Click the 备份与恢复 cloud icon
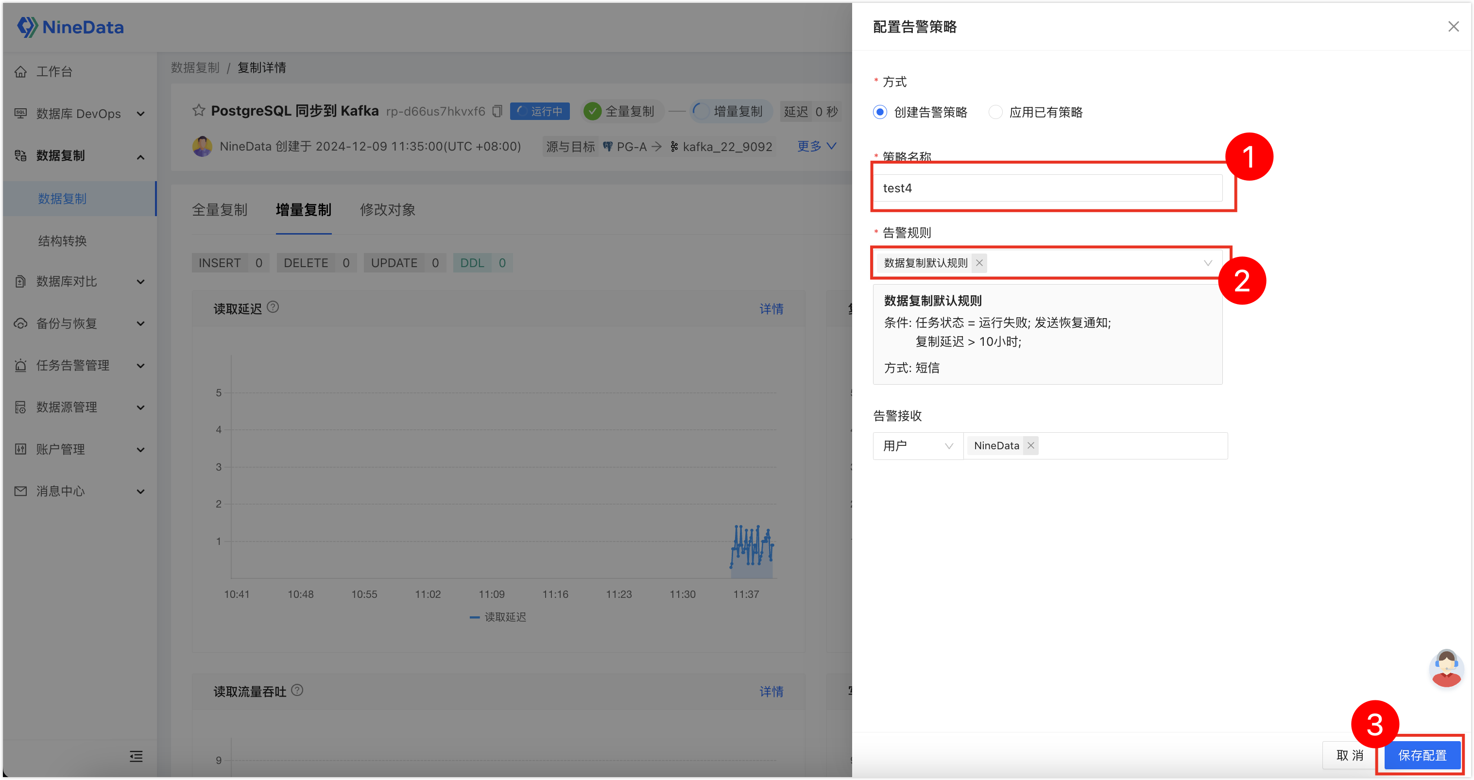Image resolution: width=1474 pixels, height=780 pixels. [x=20, y=323]
